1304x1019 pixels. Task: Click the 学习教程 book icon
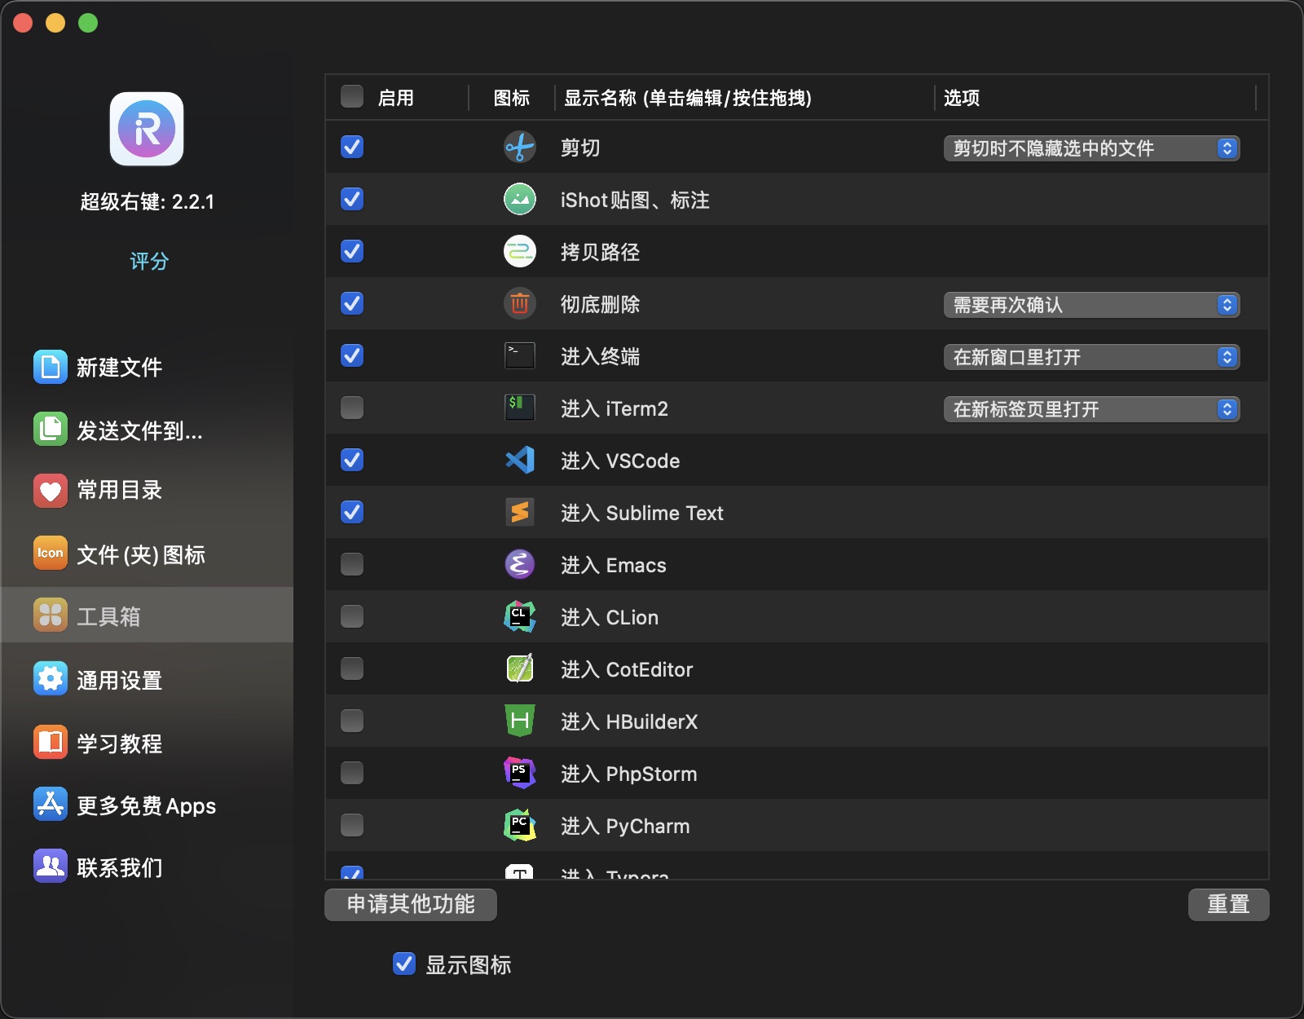51,742
